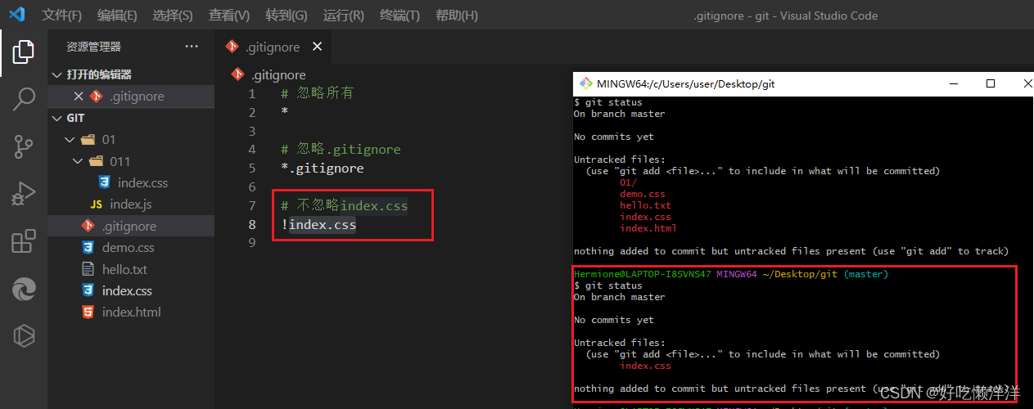Screen dimensions: 1034x409
Task: Click the folder icon of folder 01
Action: click(88, 140)
